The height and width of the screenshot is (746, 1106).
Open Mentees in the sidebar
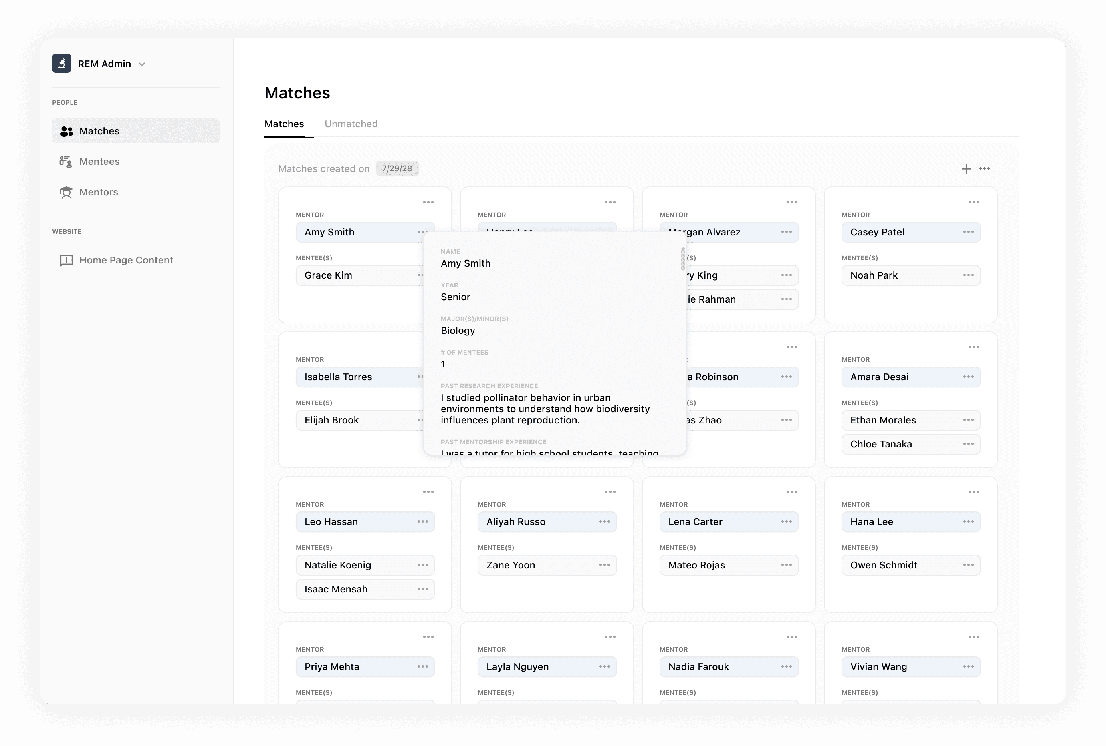point(99,162)
